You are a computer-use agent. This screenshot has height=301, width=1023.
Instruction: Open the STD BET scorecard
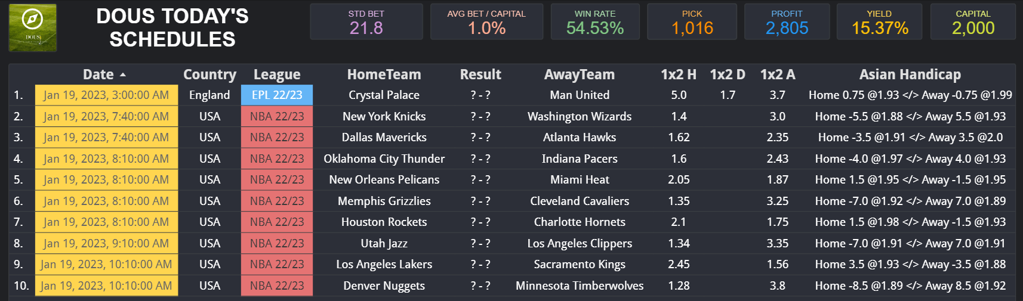click(366, 22)
